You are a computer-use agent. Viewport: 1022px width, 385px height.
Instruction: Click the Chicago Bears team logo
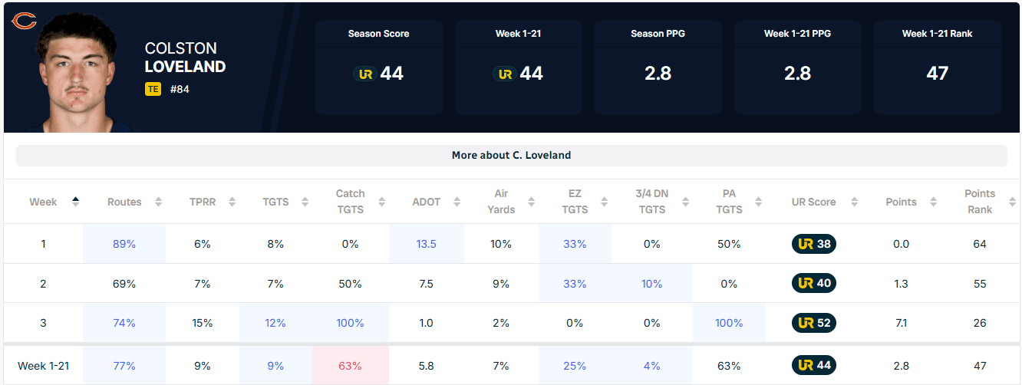pos(25,21)
